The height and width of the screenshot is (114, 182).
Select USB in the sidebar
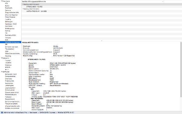click(6, 51)
